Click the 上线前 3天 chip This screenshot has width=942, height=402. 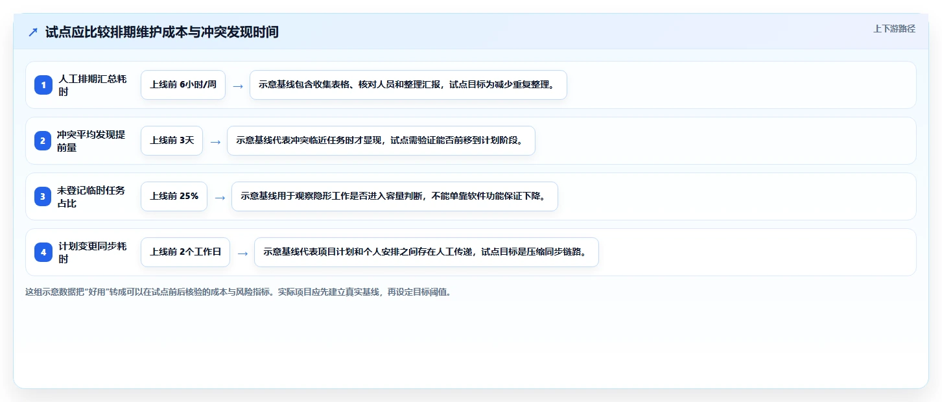point(172,141)
